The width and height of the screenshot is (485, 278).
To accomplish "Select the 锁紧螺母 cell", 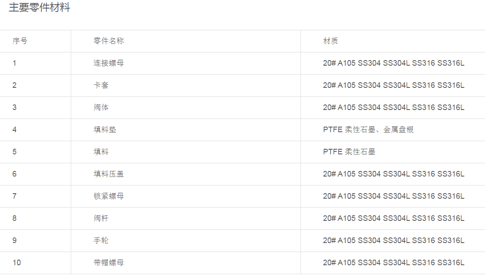I will (x=109, y=196).
